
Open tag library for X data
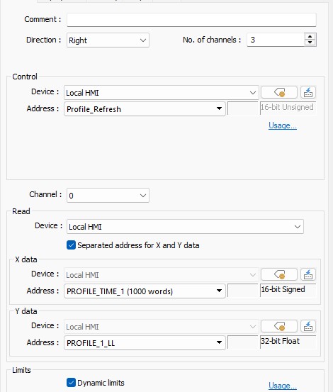point(279,275)
